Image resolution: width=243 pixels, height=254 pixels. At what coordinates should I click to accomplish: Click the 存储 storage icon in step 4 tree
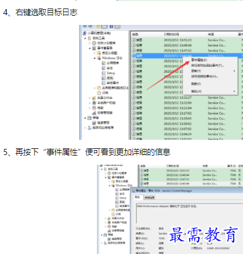[89, 118]
